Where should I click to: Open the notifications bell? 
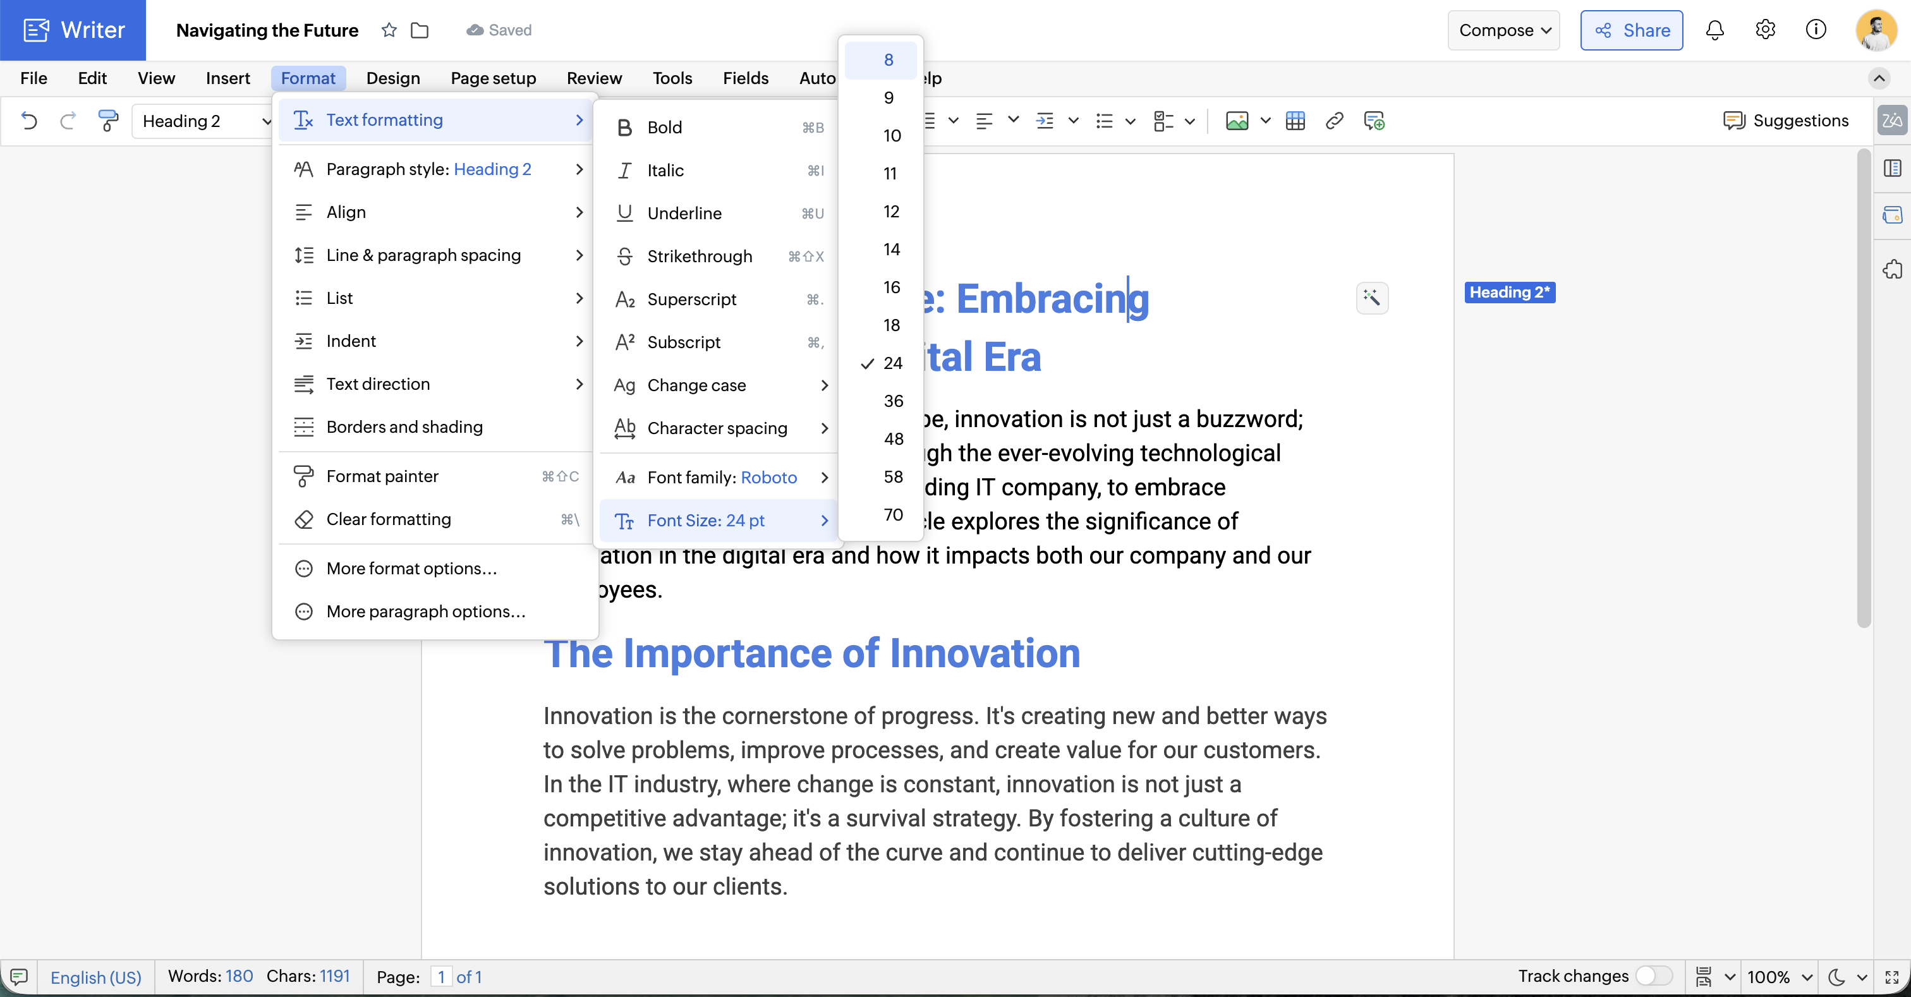pos(1714,30)
